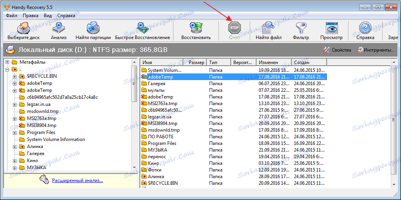Click the $RECYCLE.BIN folder icon in list
The height and width of the screenshot is (200, 401).
(144, 183)
